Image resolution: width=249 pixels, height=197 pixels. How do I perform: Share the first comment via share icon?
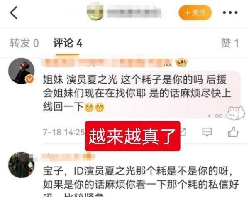click(x=183, y=132)
